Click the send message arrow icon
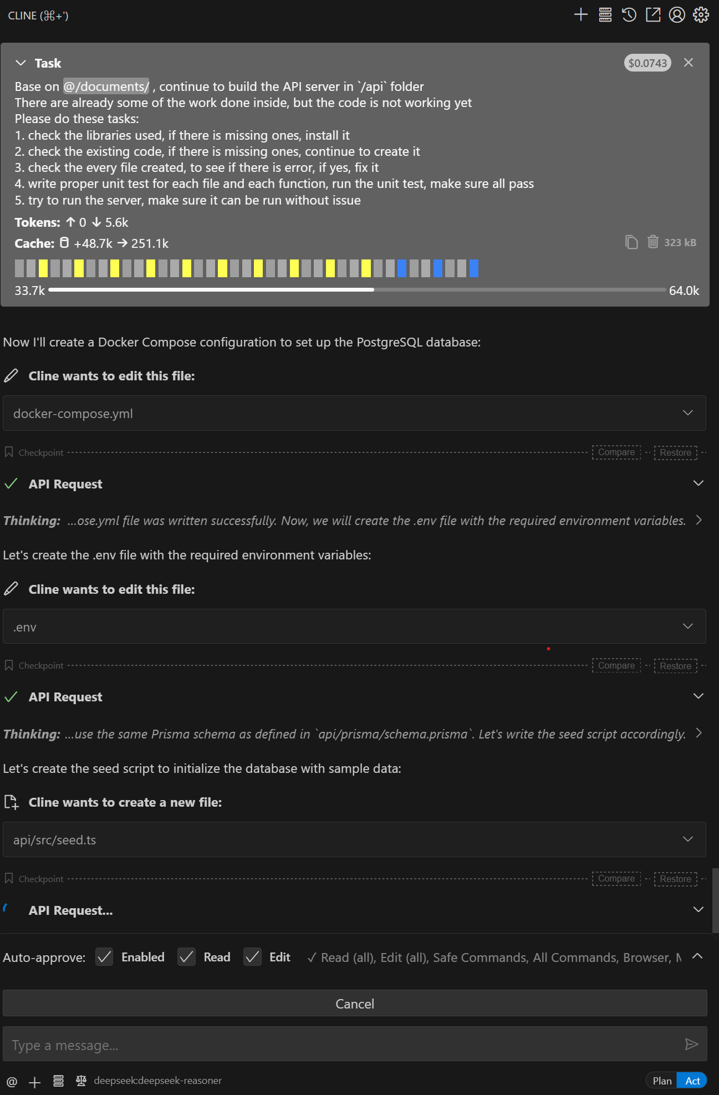Viewport: 719px width, 1095px height. [691, 1044]
